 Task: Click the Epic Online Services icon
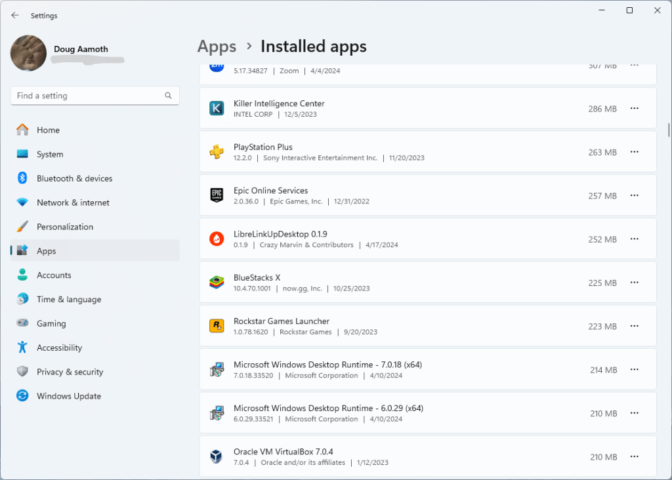point(217,195)
